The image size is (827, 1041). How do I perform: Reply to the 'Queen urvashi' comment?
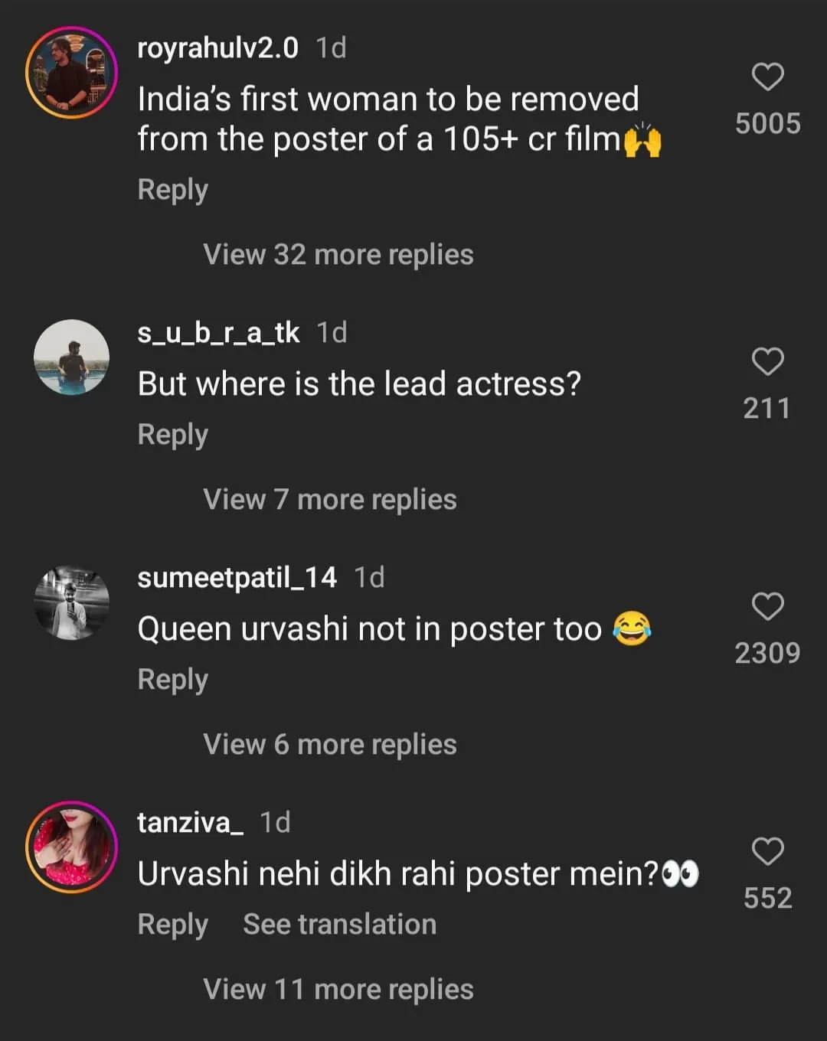point(172,680)
